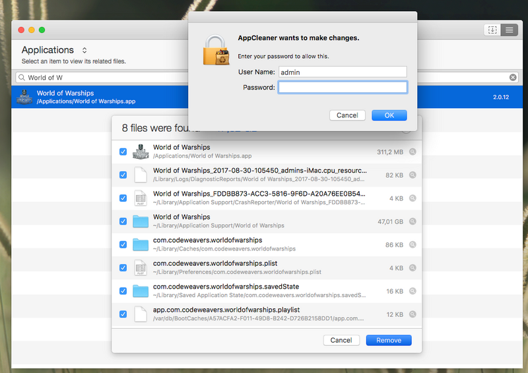Cancel the AppCleaner password dialog
This screenshot has width=528, height=373.
click(347, 115)
